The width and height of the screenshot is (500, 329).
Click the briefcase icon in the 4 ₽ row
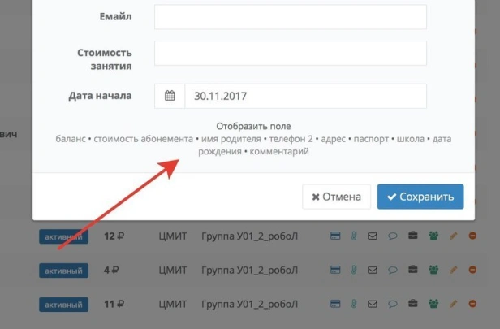tap(412, 270)
